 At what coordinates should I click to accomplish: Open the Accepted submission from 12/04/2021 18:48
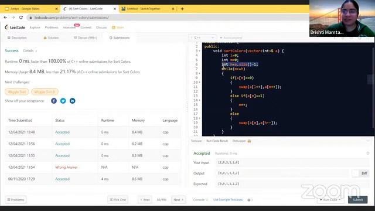[x=62, y=132]
